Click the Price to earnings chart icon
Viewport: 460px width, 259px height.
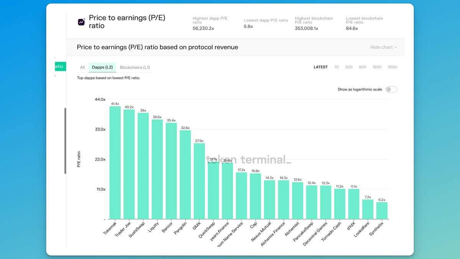click(x=81, y=22)
